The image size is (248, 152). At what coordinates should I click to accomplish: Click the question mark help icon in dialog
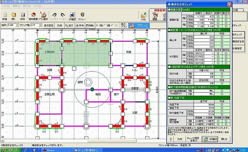tap(171, 139)
